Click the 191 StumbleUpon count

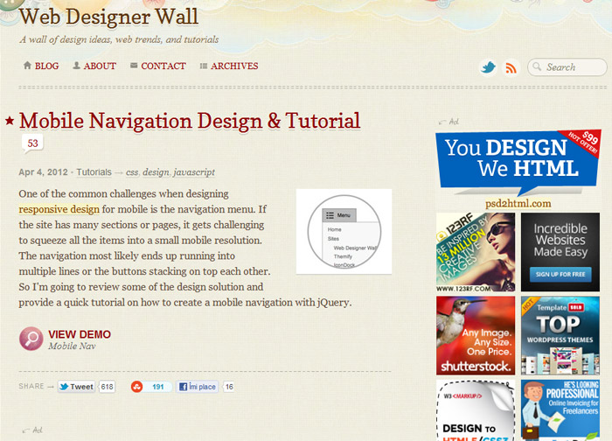point(157,387)
